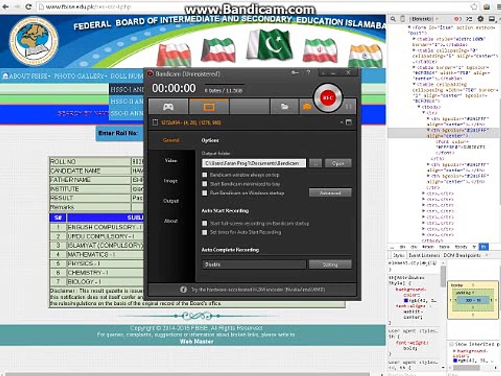Open Bandicam output folder icon in toolbar
Viewport: 501px width, 376px height.
pyautogui.click(x=284, y=107)
